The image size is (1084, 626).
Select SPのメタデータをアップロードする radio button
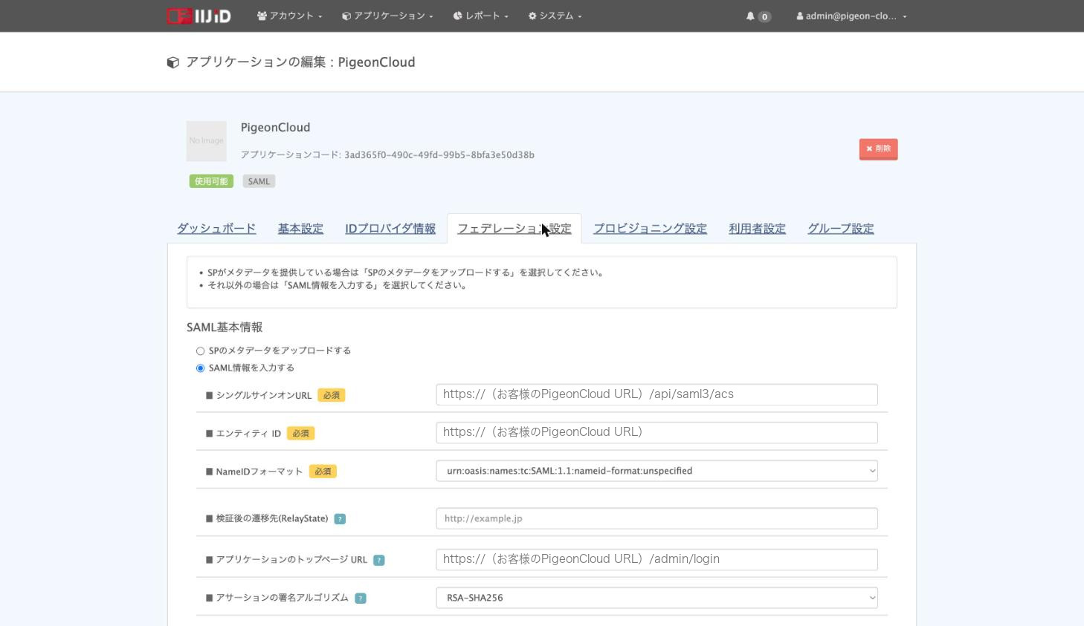tap(200, 351)
